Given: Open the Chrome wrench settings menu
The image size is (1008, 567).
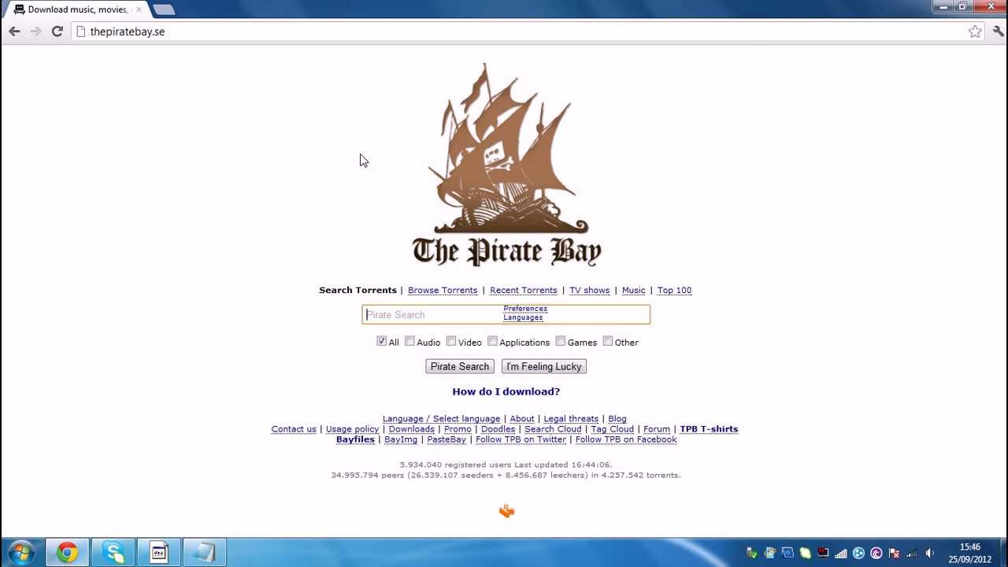Looking at the screenshot, I should click(x=998, y=31).
